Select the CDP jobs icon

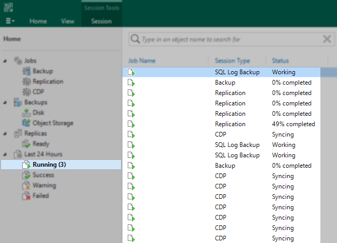[26, 92]
